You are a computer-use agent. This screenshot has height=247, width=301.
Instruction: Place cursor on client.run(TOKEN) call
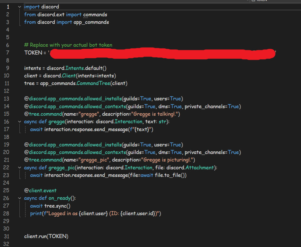[x=46, y=236]
